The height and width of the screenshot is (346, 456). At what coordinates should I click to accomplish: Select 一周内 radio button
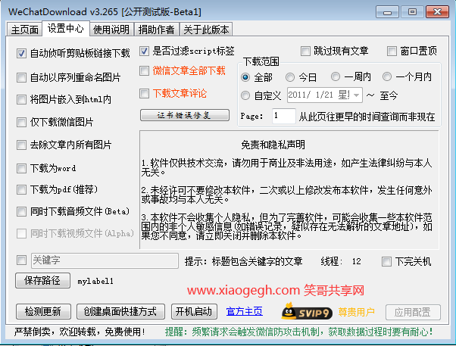point(336,76)
